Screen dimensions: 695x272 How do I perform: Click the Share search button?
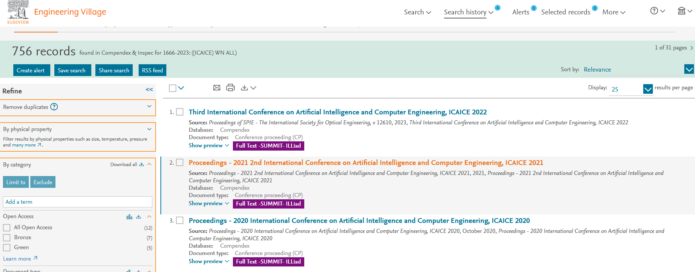[x=114, y=70]
